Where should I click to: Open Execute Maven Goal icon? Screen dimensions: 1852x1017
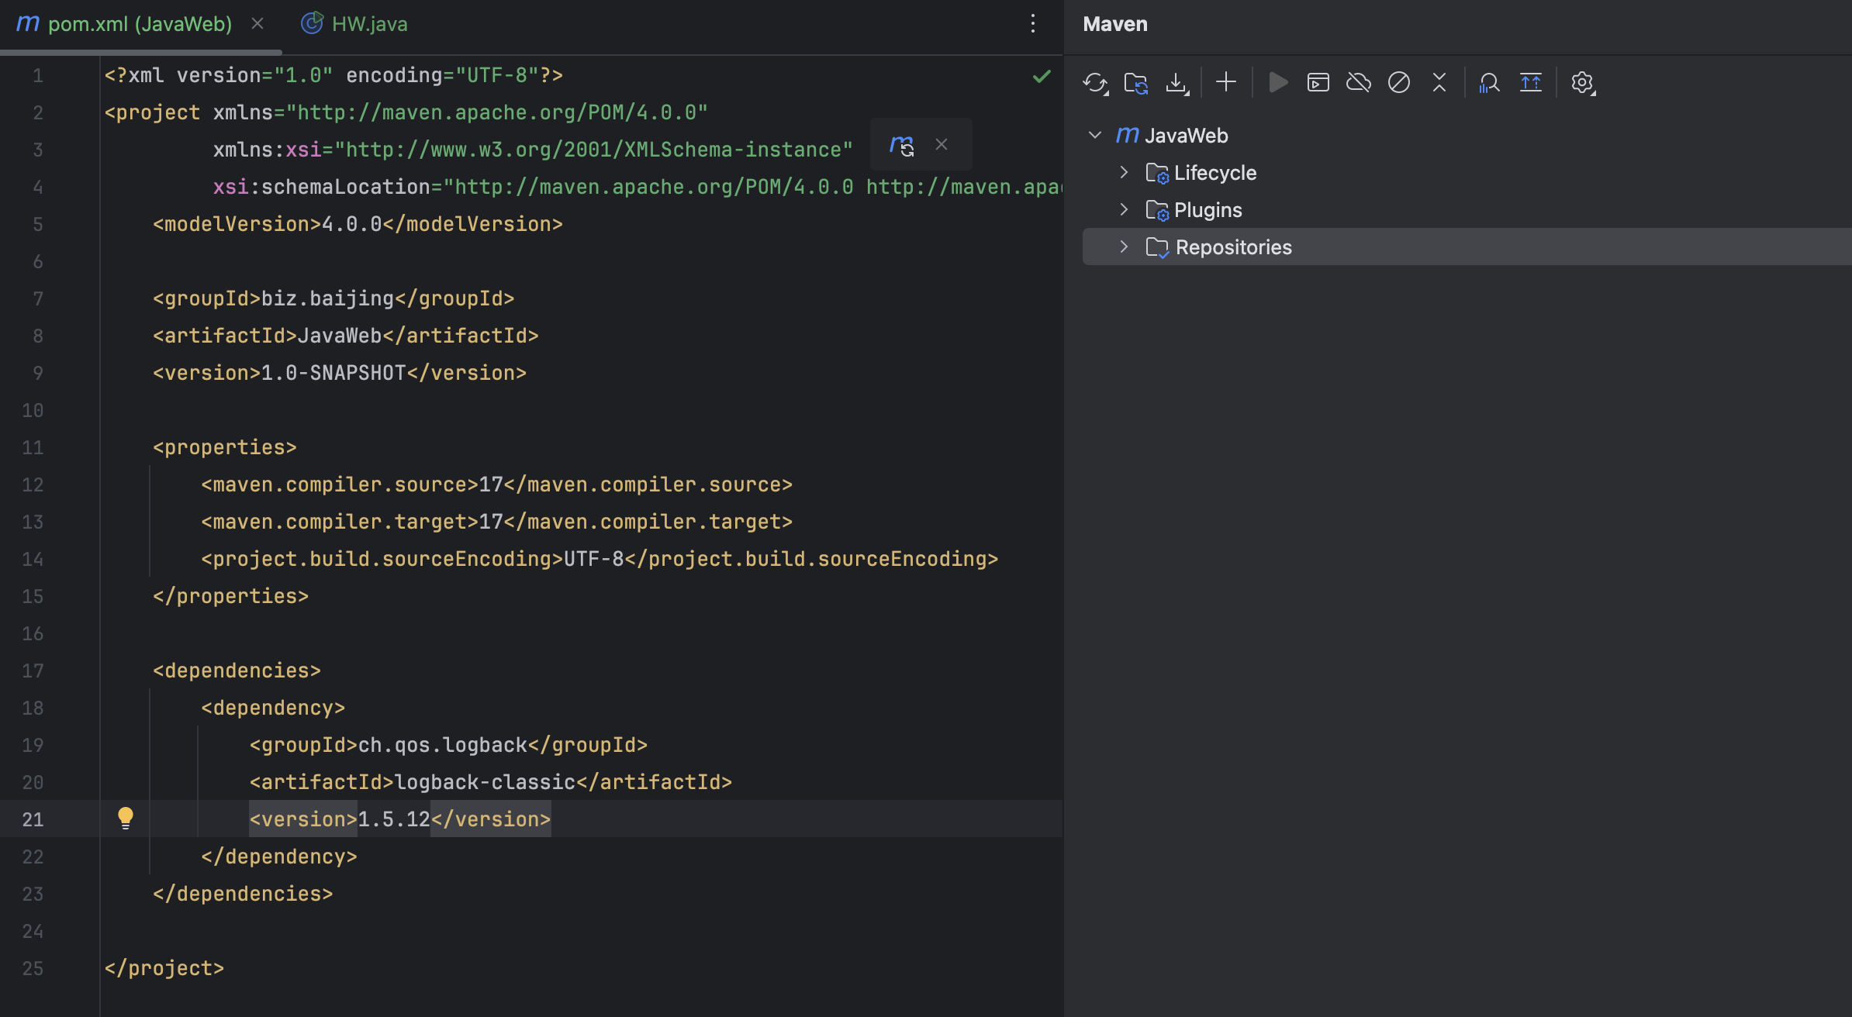tap(1318, 82)
